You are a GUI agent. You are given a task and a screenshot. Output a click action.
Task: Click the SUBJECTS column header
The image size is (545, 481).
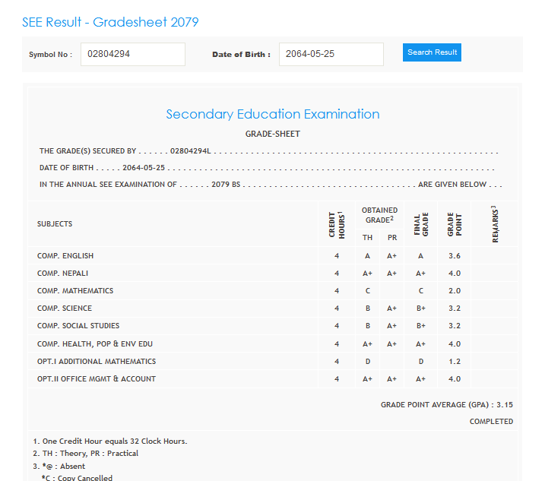point(55,224)
